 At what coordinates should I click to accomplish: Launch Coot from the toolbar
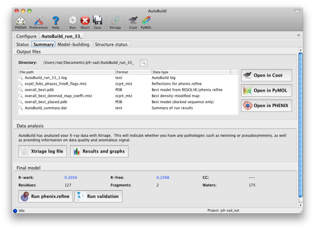pyautogui.click(x=133, y=22)
